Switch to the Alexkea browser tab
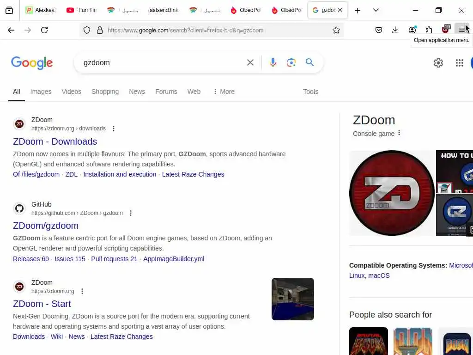473x355 pixels. (x=41, y=10)
